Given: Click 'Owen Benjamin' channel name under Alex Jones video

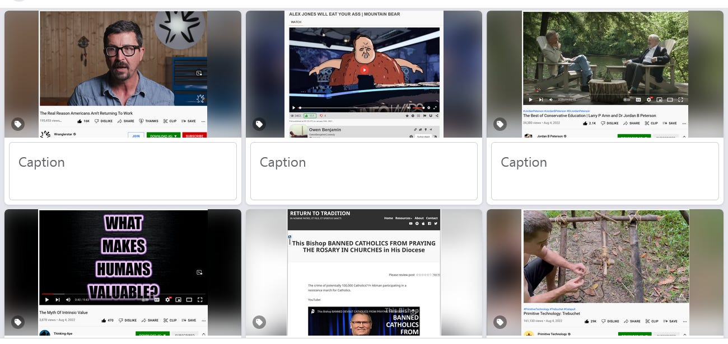Looking at the screenshot, I should 325,130.
